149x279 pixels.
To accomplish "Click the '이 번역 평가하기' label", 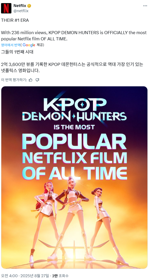I will click(x=14, y=80).
